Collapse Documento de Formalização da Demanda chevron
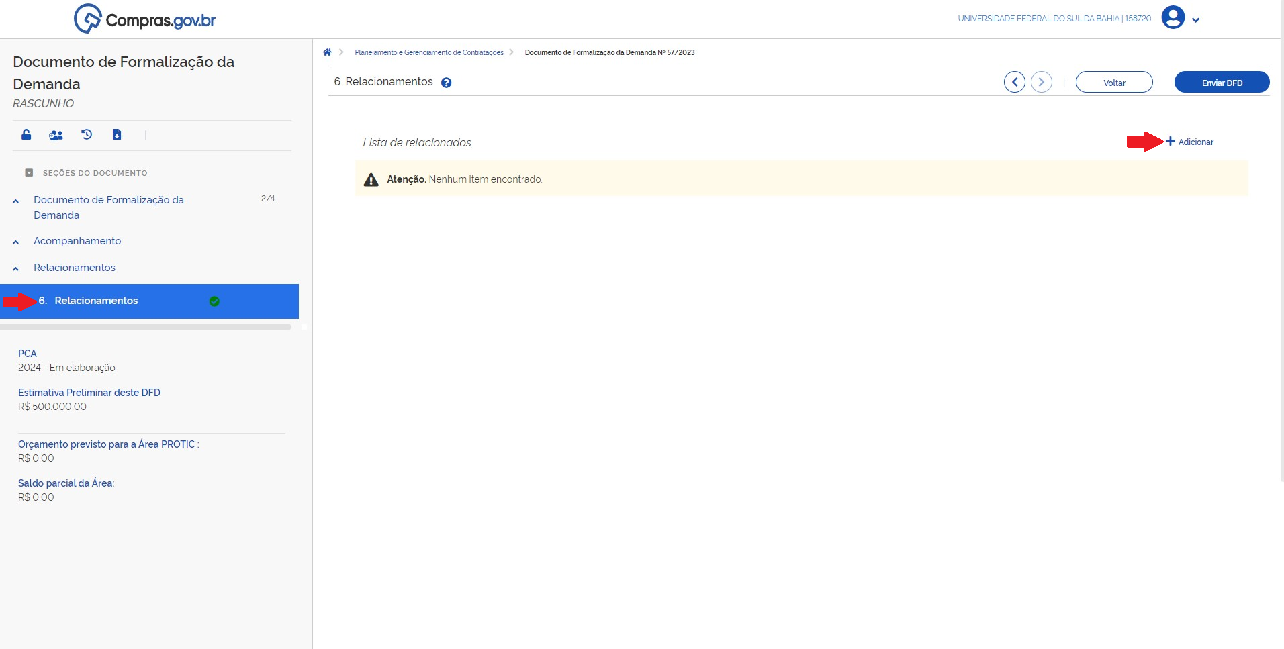1284x649 pixels. pos(16,201)
